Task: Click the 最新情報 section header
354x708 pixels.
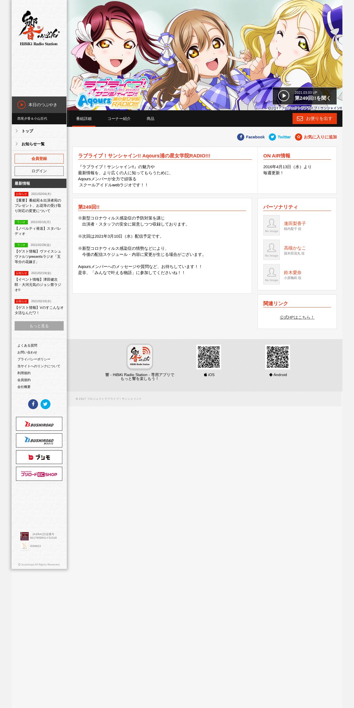Action: (39, 183)
